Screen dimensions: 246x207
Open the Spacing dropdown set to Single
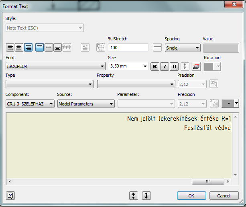pyautogui.click(x=183, y=48)
